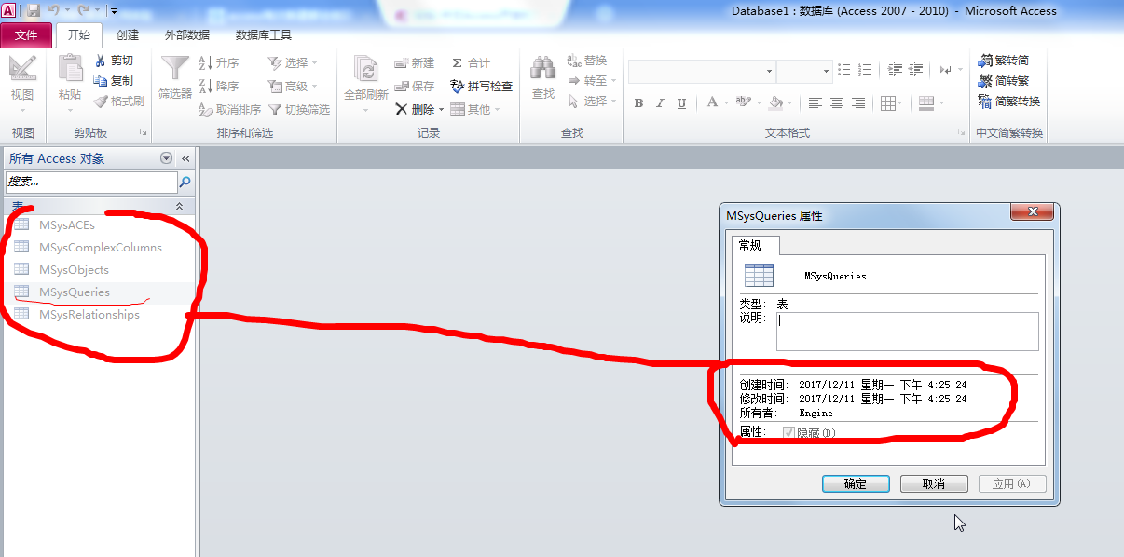Click 保存 (Save record) in records group
The width and height of the screenshot is (1124, 557).
click(x=414, y=86)
